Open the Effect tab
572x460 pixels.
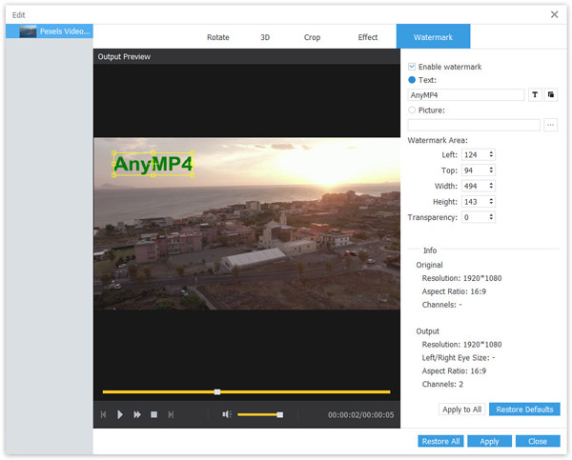pyautogui.click(x=367, y=37)
